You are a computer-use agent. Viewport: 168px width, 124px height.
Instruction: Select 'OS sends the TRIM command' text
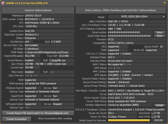tap(40, 84)
